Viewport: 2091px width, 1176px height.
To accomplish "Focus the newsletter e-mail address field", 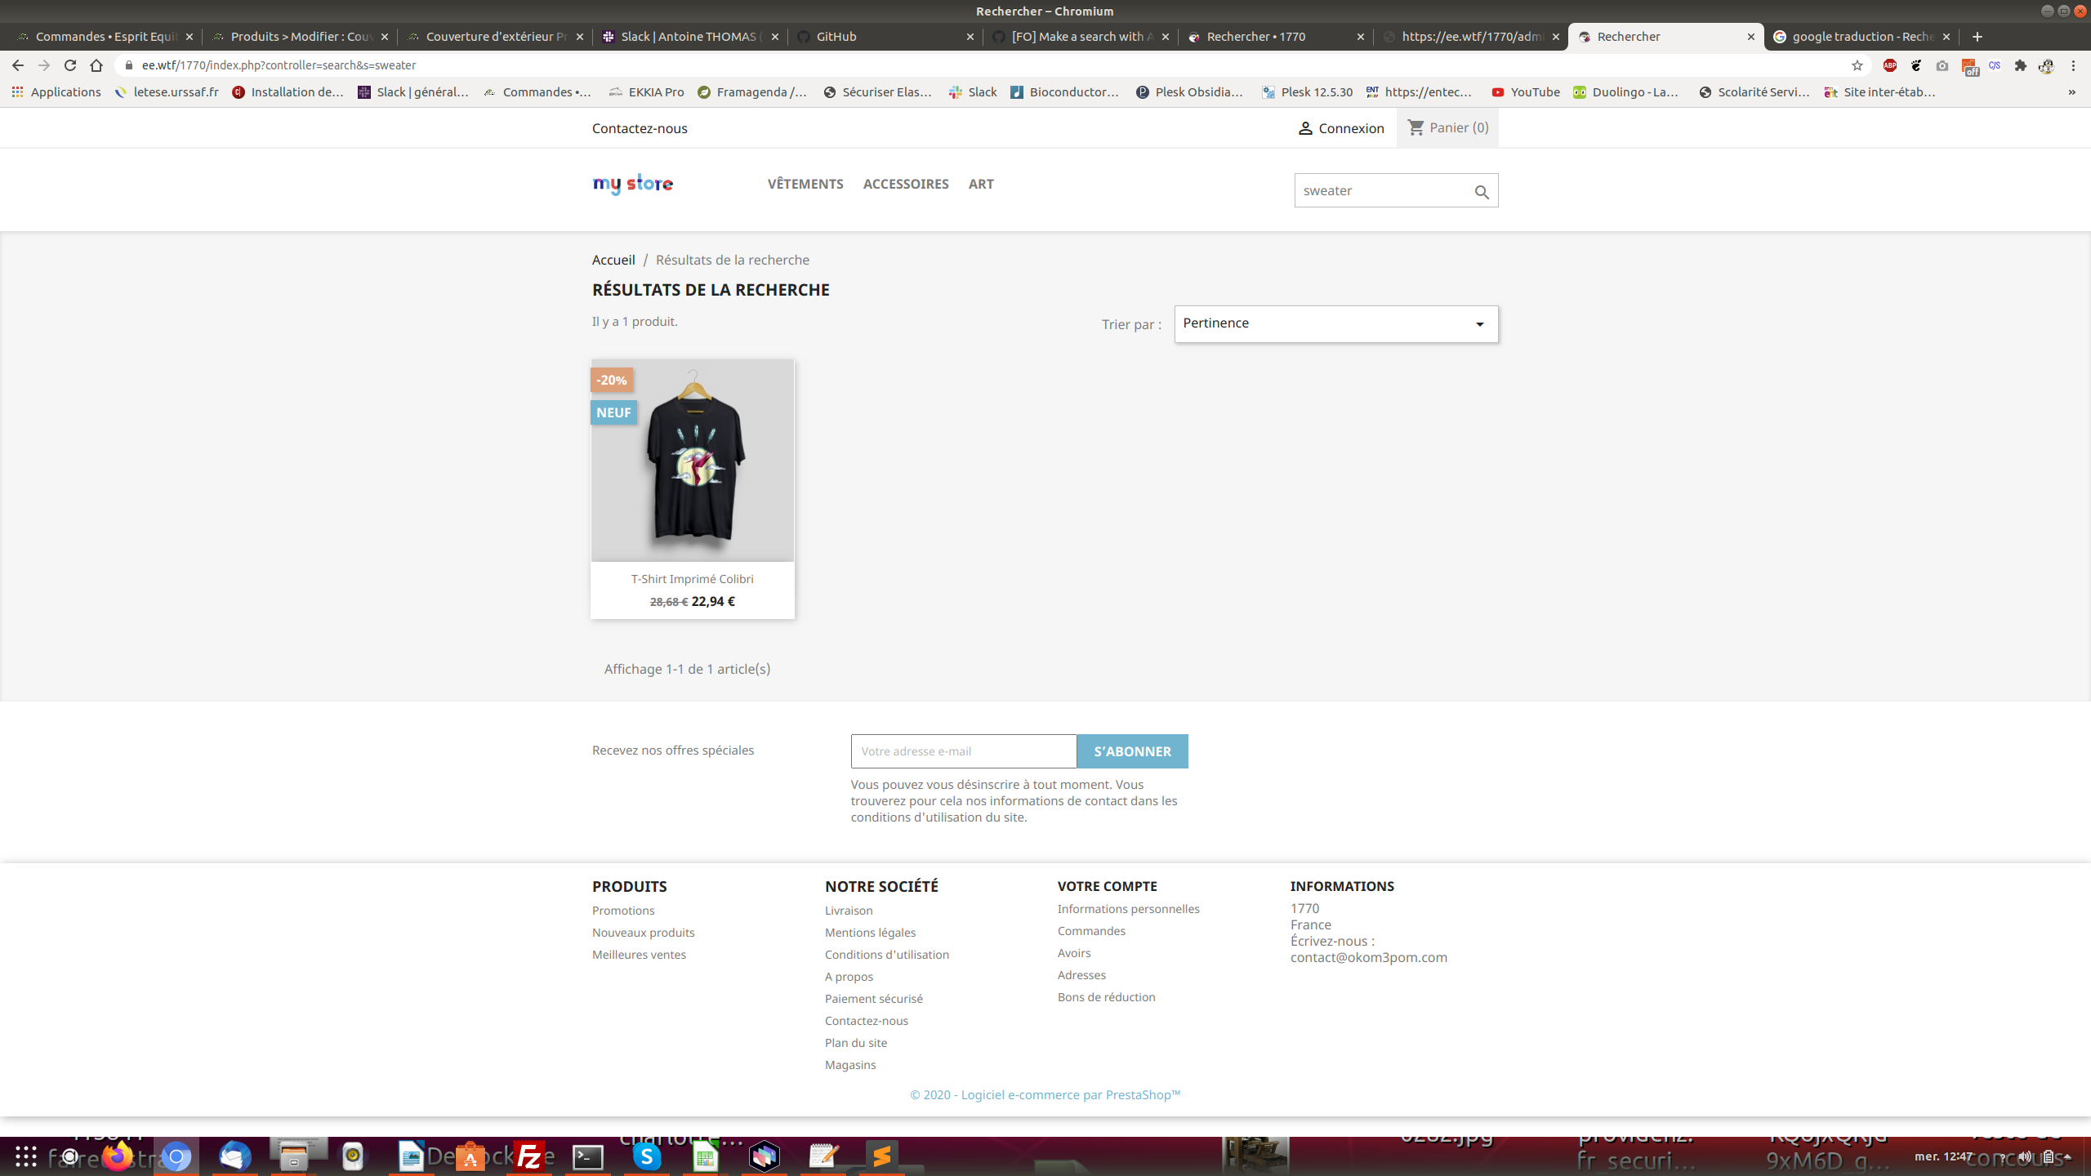I will [963, 751].
